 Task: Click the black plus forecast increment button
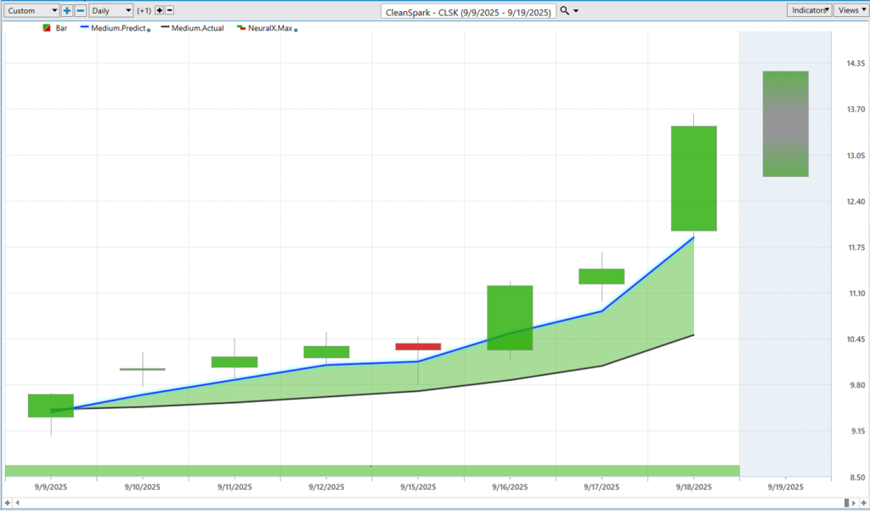coord(159,11)
